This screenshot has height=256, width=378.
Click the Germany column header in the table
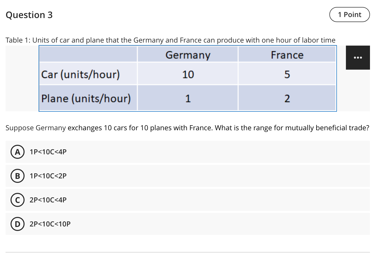[x=187, y=55]
